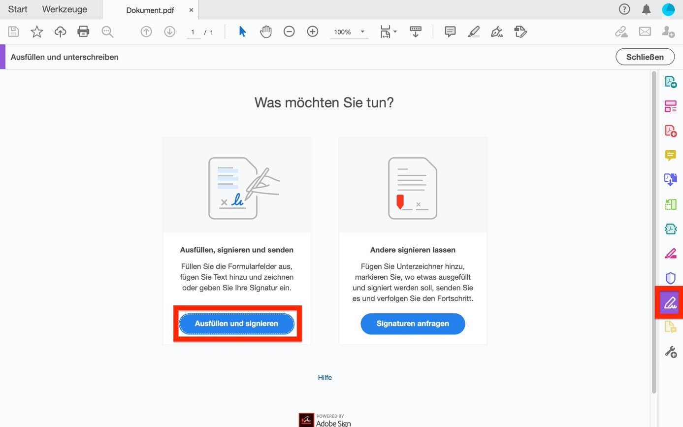Open Fill and Sign purple sidebar icon
The image size is (683, 427).
click(670, 302)
